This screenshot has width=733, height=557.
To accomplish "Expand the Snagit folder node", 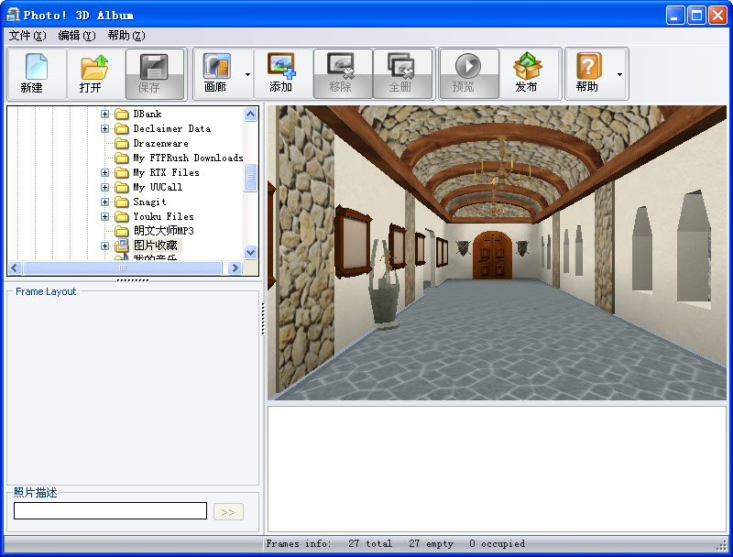I will pyautogui.click(x=104, y=202).
